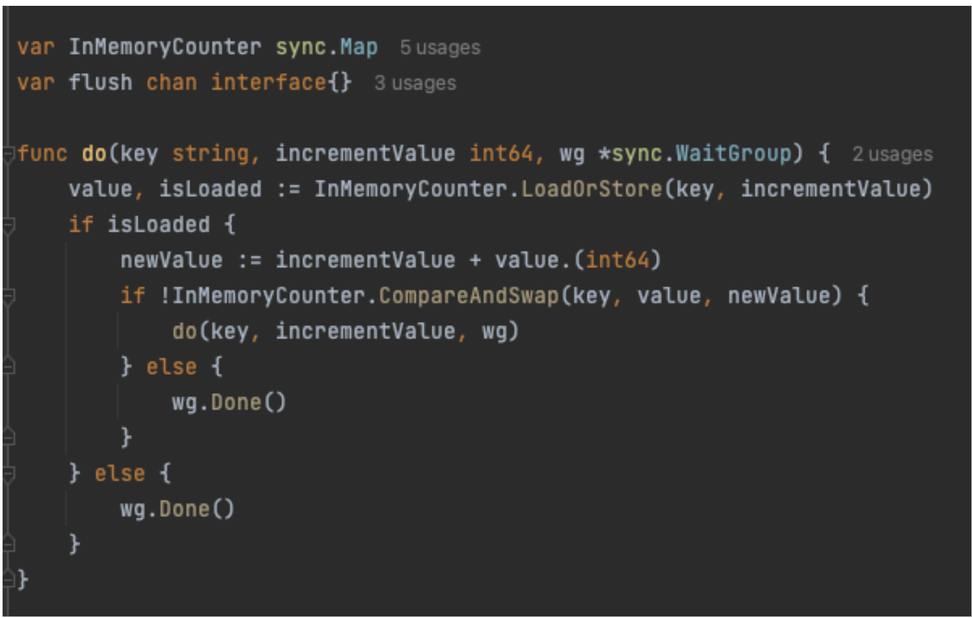
Task: Click the fold end marker at the function's final brace
Action: (x=8, y=580)
